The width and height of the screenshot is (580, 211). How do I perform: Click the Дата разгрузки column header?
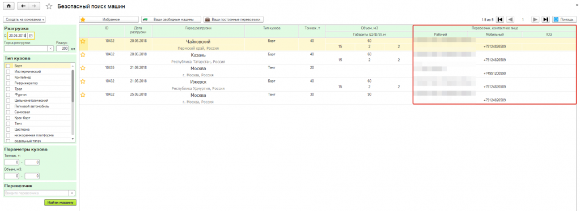[x=138, y=31]
